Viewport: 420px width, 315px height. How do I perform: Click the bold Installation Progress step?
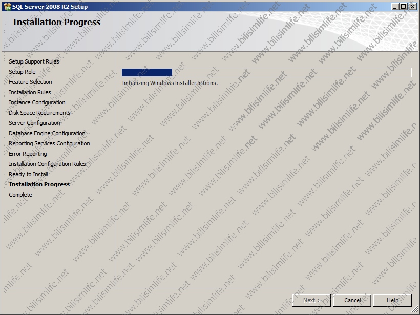[39, 184]
